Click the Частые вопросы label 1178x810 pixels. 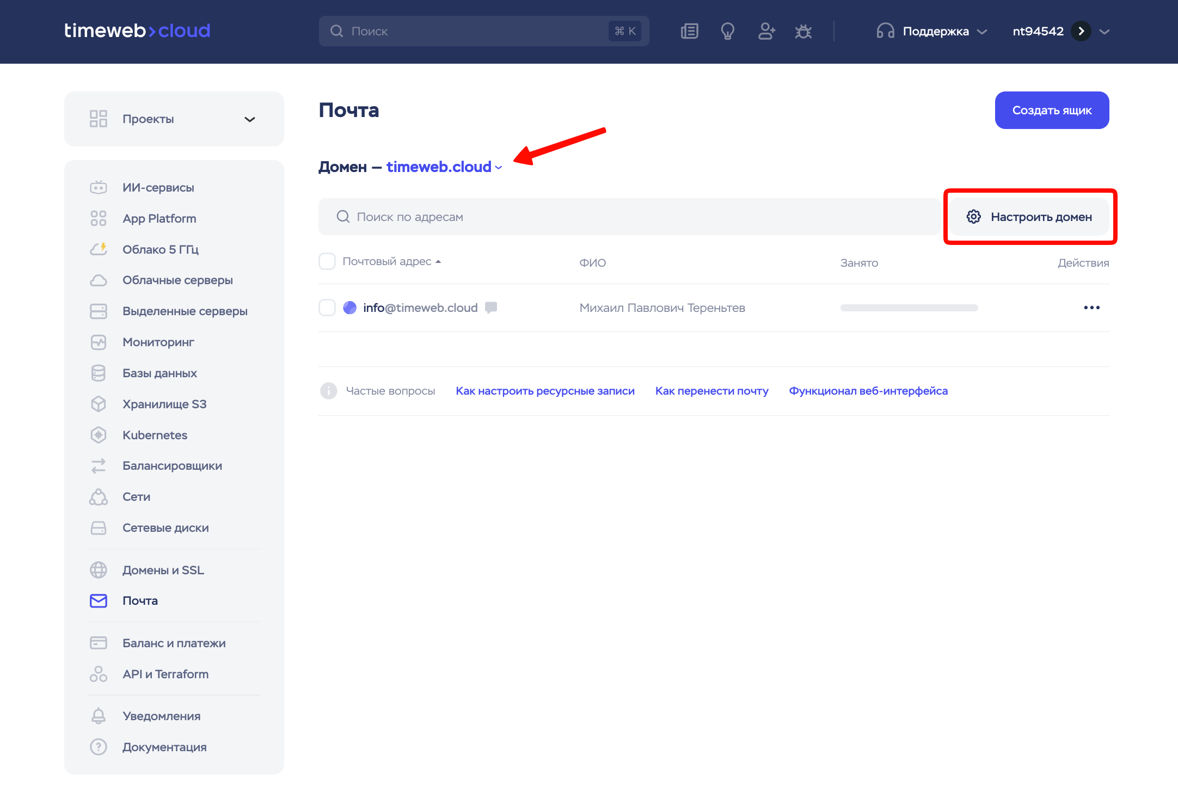390,391
